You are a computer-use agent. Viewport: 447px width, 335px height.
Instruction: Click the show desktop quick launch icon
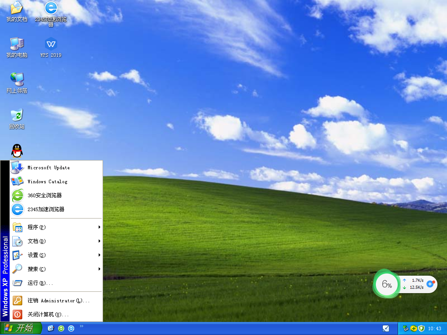[51, 328]
